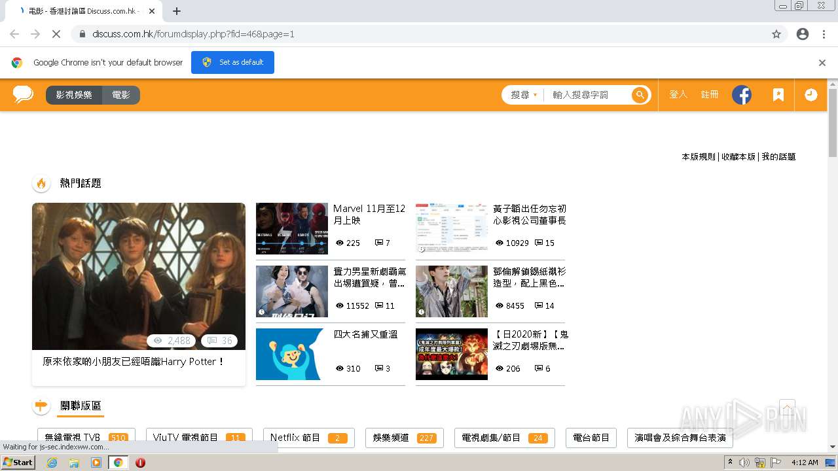The width and height of the screenshot is (838, 471).
Task: Click the red Opera icon on taskbar
Action: (x=140, y=462)
